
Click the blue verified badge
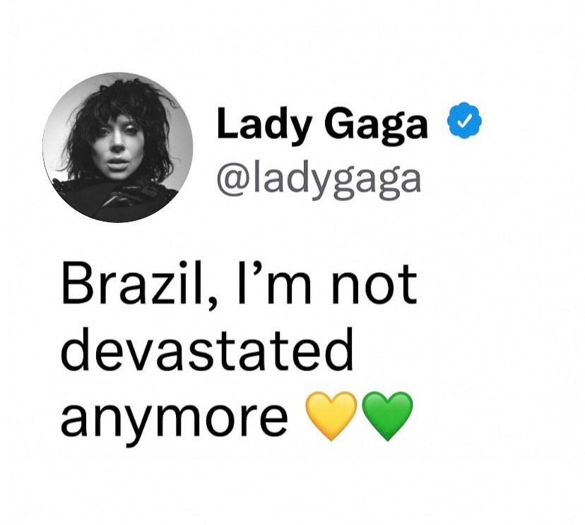tap(464, 120)
